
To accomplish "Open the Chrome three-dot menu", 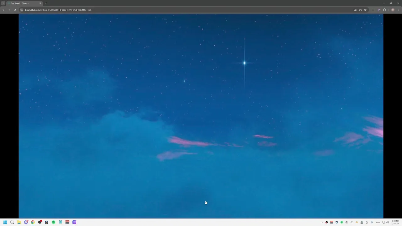I will coord(399,10).
